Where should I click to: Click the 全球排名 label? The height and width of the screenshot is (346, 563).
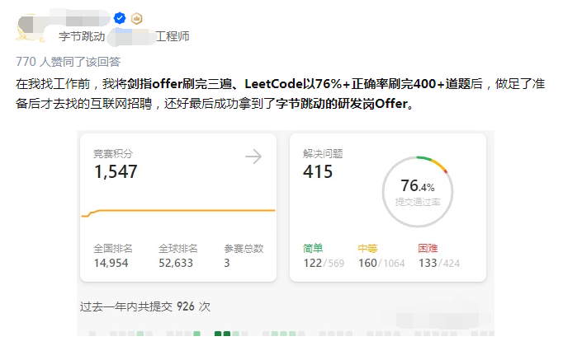click(x=178, y=248)
